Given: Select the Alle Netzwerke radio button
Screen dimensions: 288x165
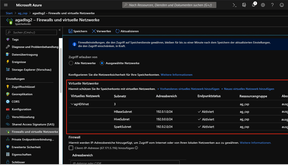Looking at the screenshot, I should [x=71, y=63].
